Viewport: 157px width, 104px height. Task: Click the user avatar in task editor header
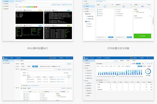pyautogui.click(x=51, y=58)
